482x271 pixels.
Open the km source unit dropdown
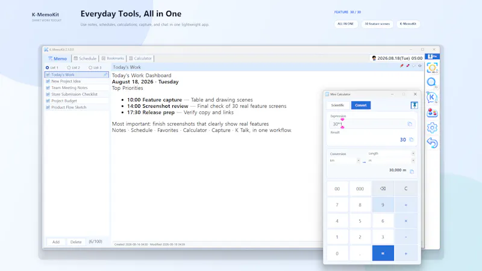pyautogui.click(x=345, y=160)
